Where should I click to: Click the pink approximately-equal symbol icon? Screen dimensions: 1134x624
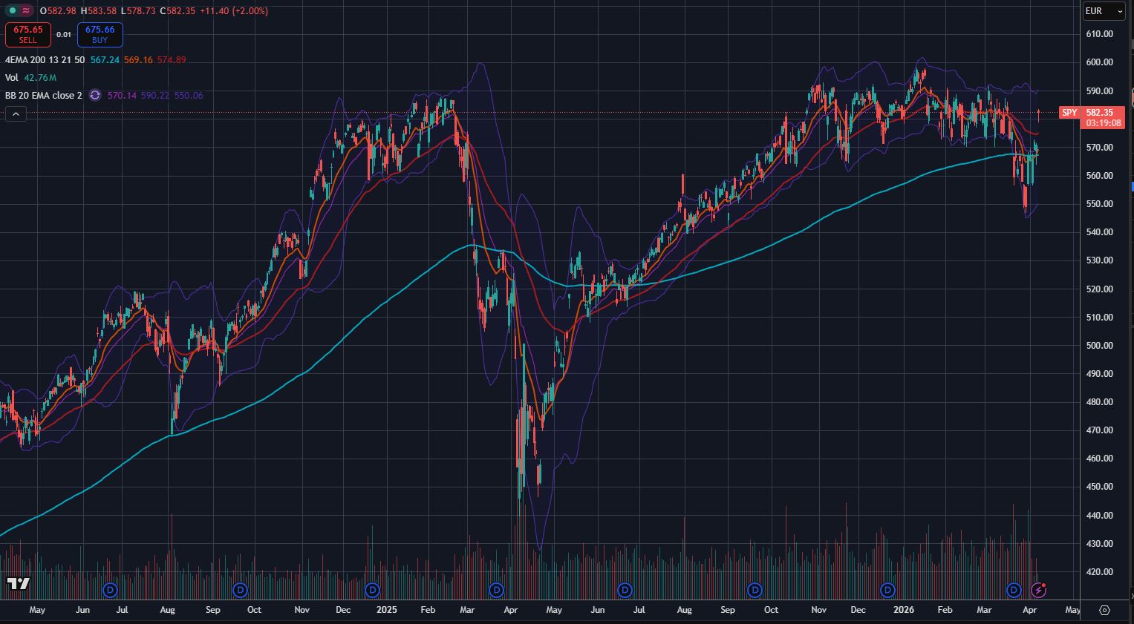(x=27, y=11)
